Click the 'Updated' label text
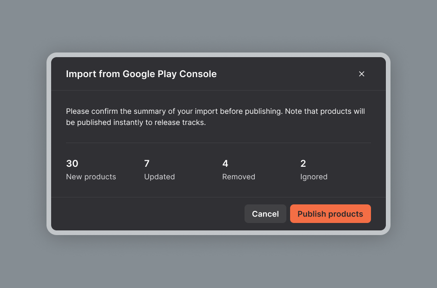Image resolution: width=437 pixels, height=288 pixels. [159, 177]
